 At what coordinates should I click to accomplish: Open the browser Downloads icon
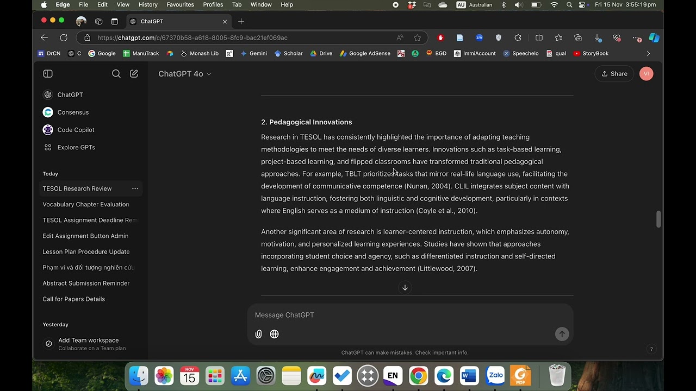[598, 37]
